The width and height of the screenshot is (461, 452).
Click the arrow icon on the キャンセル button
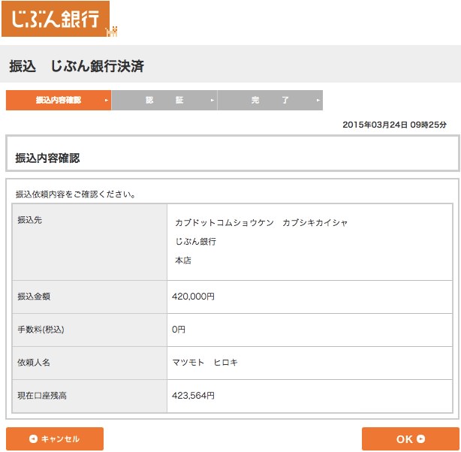pos(33,439)
